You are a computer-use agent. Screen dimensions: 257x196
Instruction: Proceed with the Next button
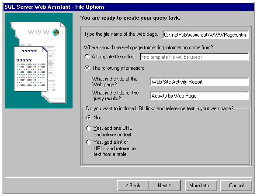164,186
